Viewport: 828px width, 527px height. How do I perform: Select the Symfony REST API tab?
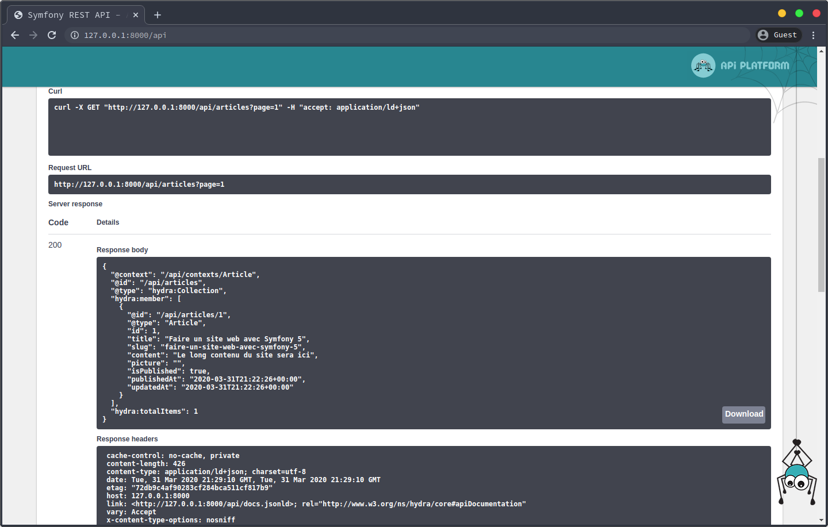69,15
